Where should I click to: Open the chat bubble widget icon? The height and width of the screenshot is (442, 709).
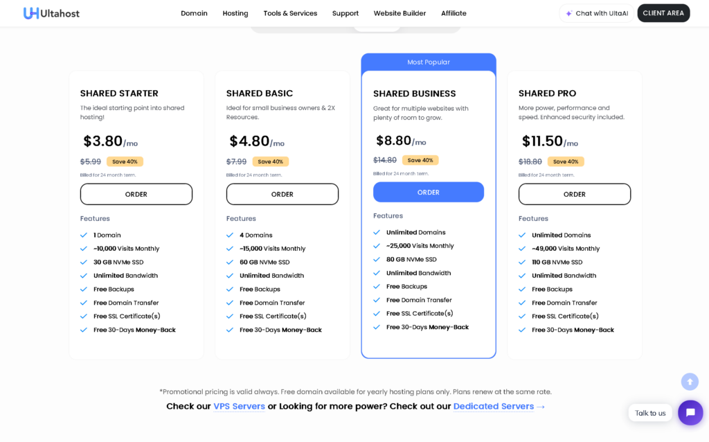point(690,413)
